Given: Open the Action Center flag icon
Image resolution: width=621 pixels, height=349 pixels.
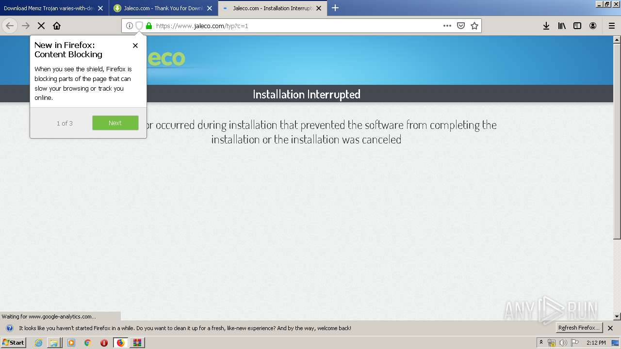Looking at the screenshot, I should [575, 343].
